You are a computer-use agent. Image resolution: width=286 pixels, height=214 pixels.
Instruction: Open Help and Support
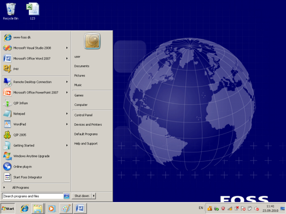point(86,144)
